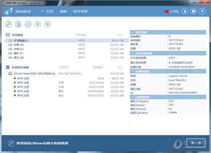Click 使用简易(Wizard)模式恢复数据 link

pos(42,143)
